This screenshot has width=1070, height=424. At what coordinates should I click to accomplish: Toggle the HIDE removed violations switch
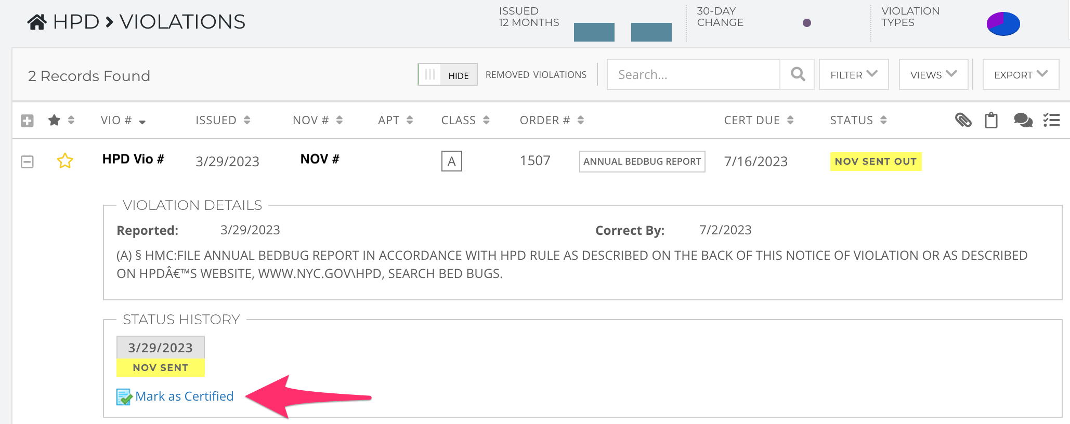coord(448,75)
